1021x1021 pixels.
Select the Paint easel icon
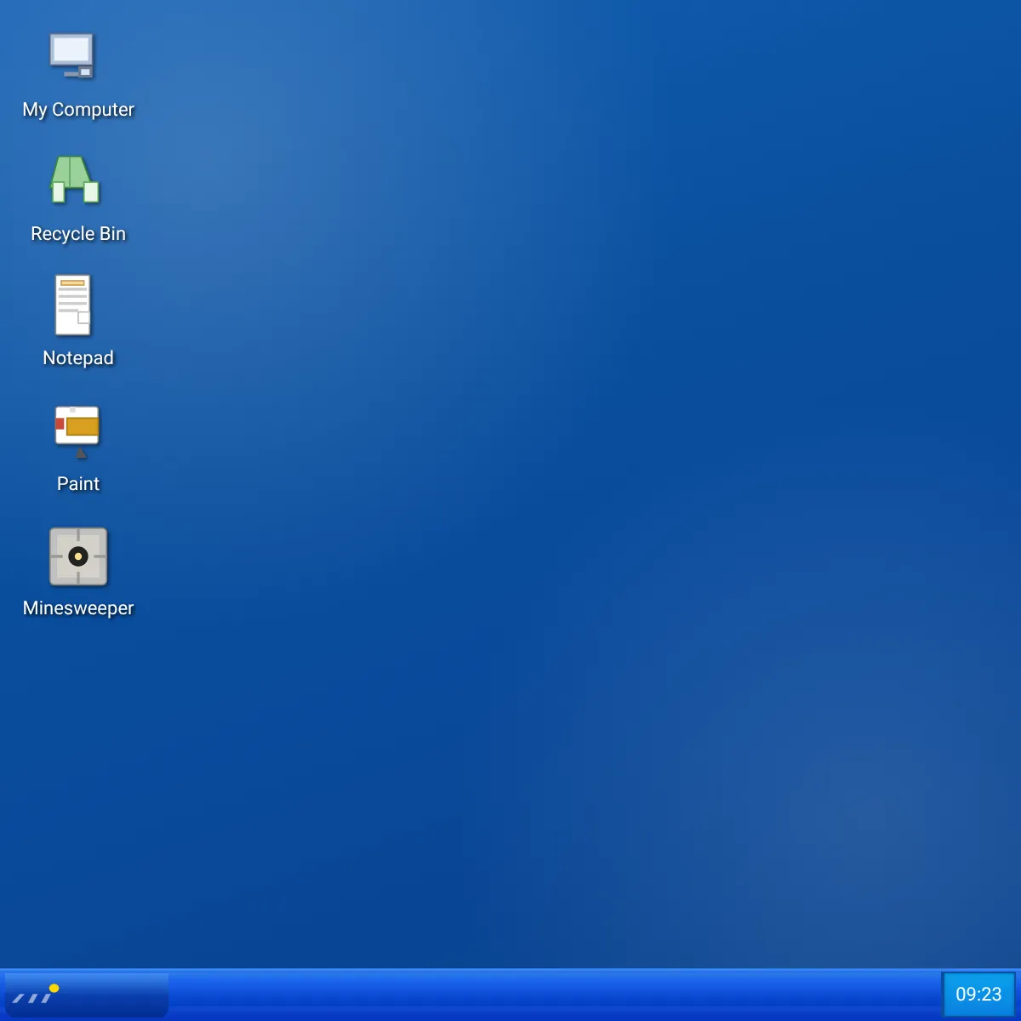pyautogui.click(x=77, y=431)
